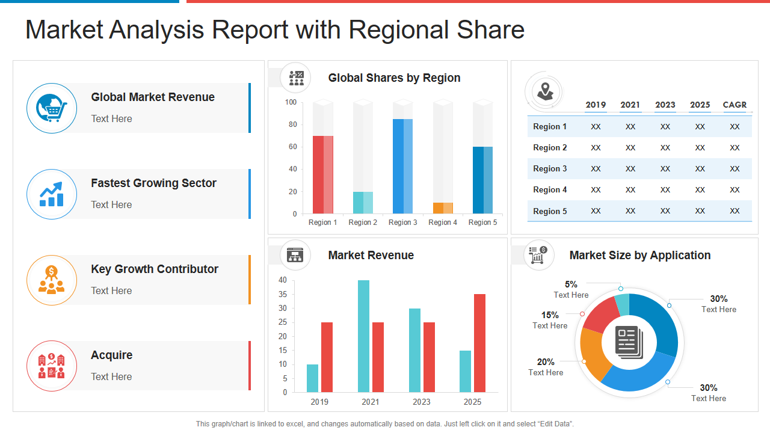Click the growth arrow Fastest Growing Sector icon
The height and width of the screenshot is (433, 770).
click(x=51, y=194)
